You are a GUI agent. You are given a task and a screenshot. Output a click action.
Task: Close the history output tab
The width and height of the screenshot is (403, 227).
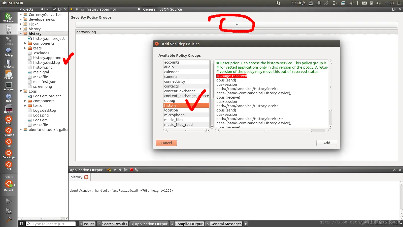[x=86, y=177]
